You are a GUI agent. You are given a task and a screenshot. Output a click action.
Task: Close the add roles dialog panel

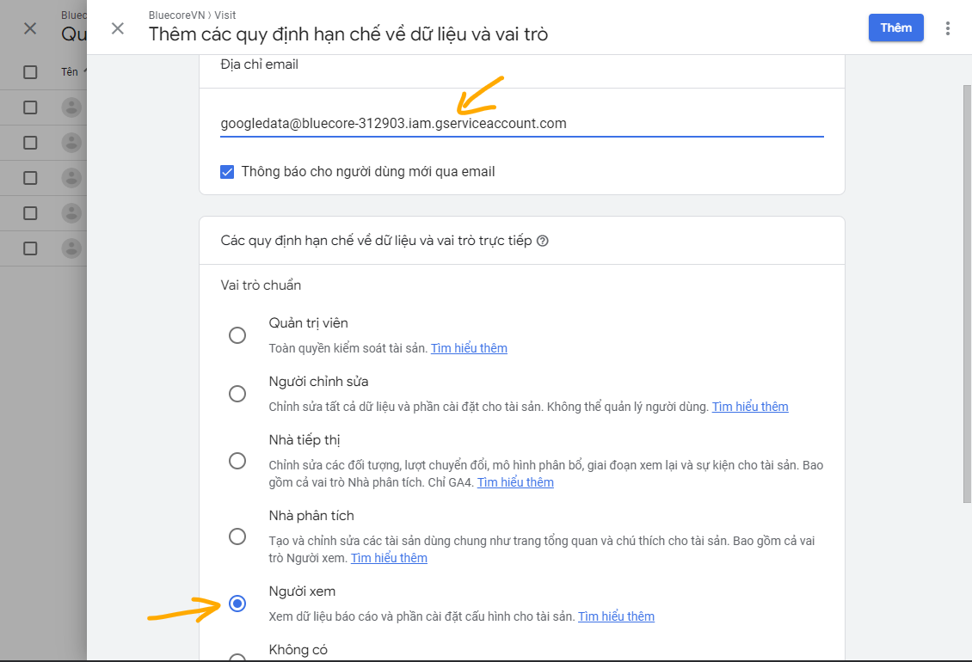coord(118,28)
